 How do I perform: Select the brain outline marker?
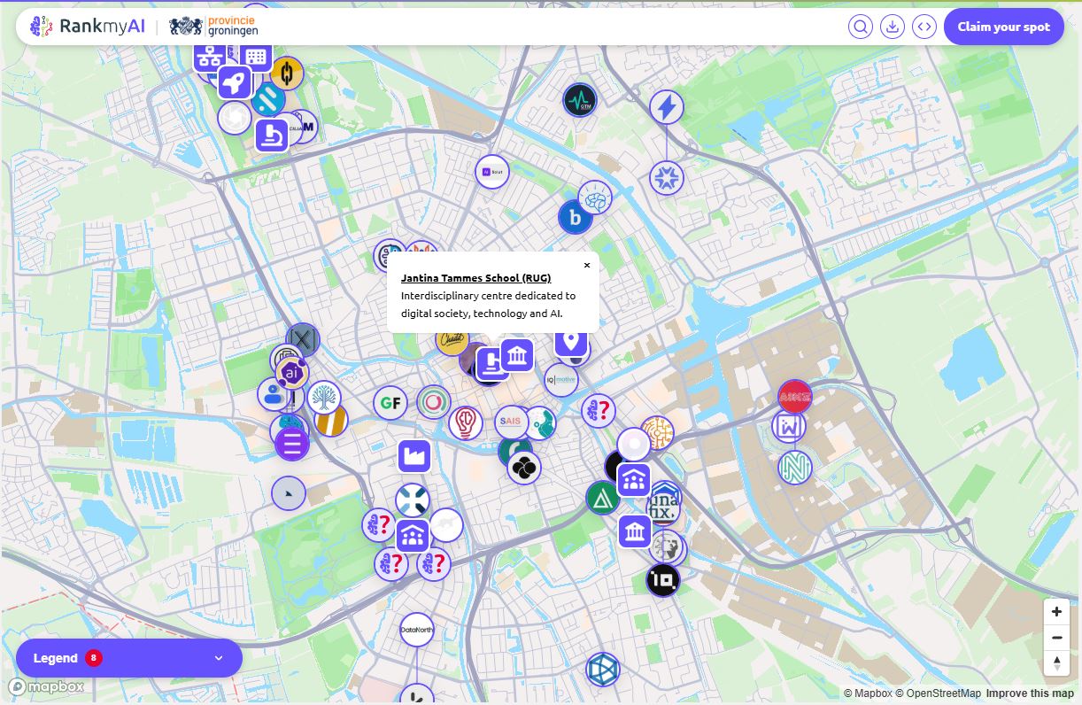tap(596, 198)
